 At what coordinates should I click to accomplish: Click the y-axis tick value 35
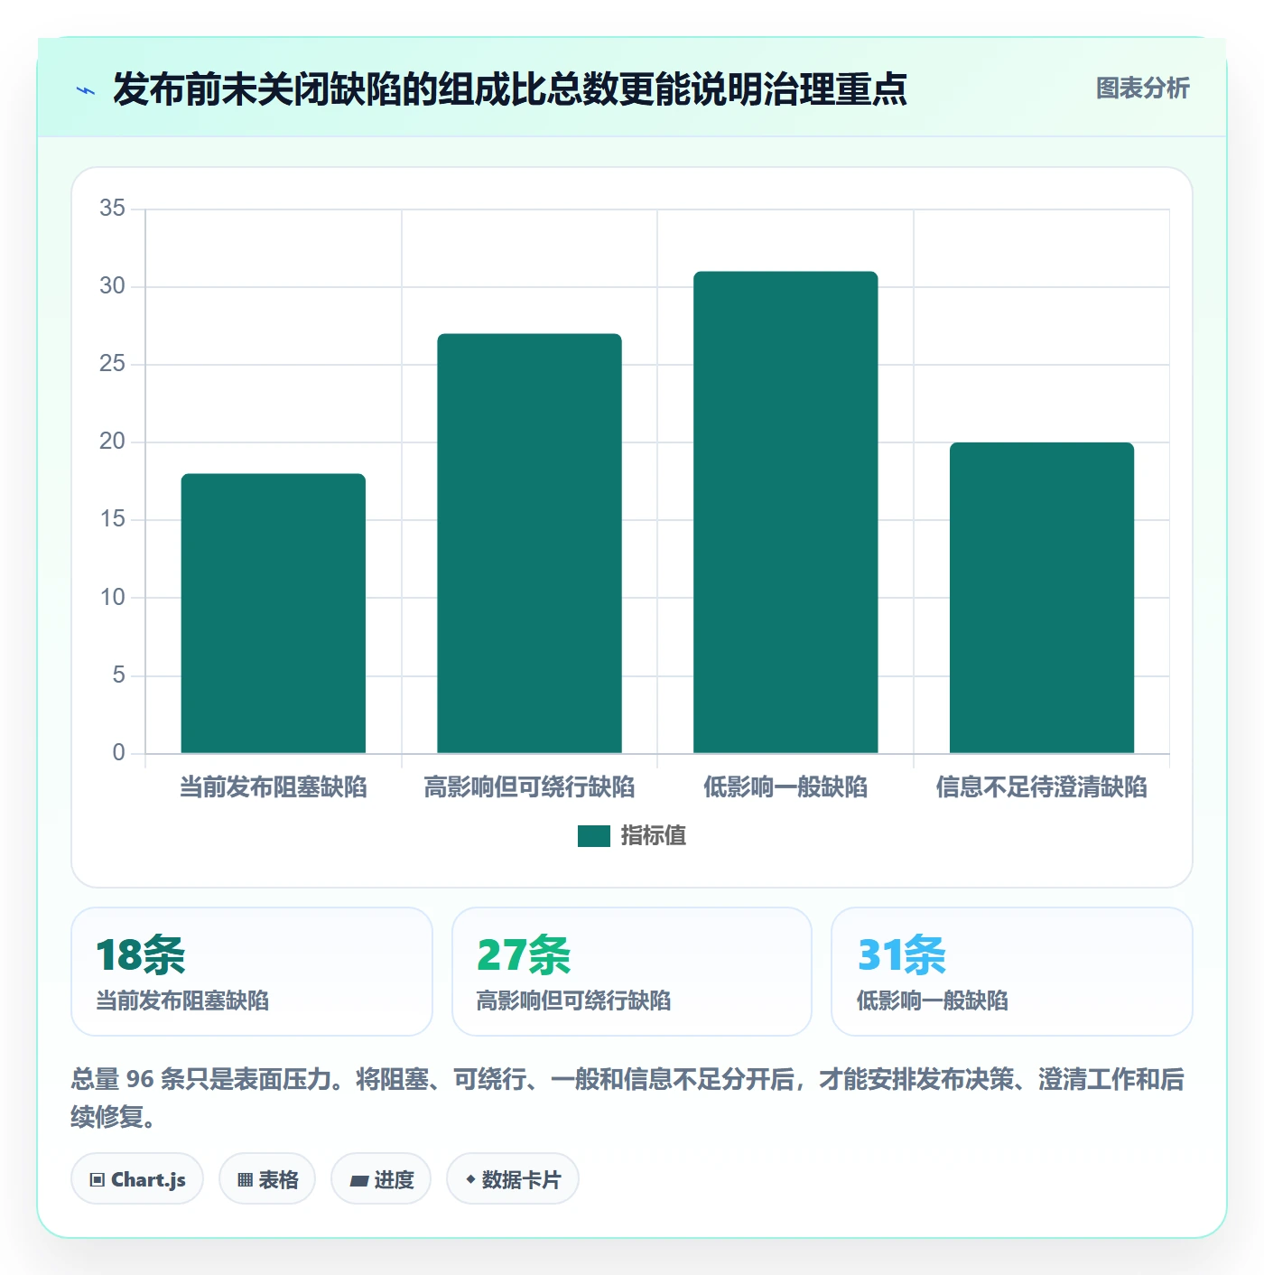113,209
